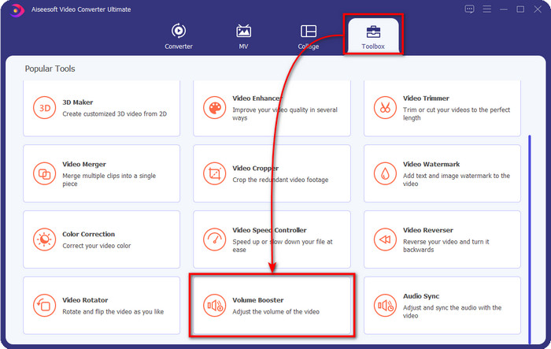Click the 3D Maker icon
Screen dimensions: 551x349
tap(44, 108)
